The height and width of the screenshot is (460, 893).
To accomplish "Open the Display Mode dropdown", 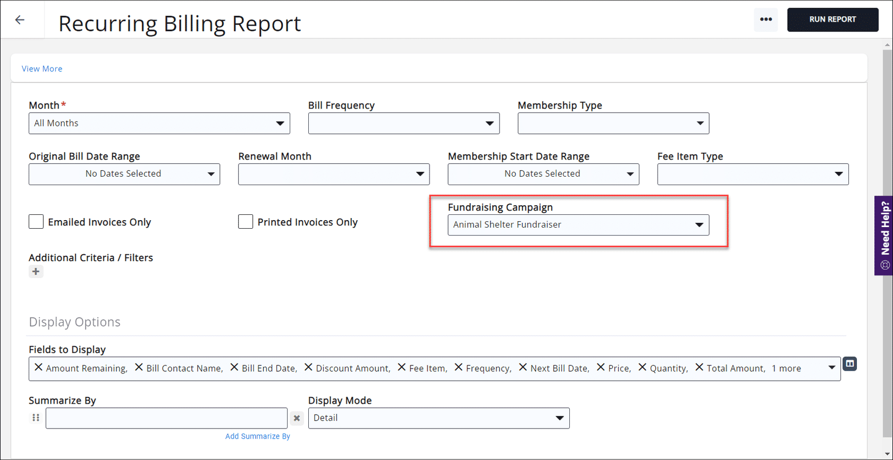I will click(x=438, y=418).
